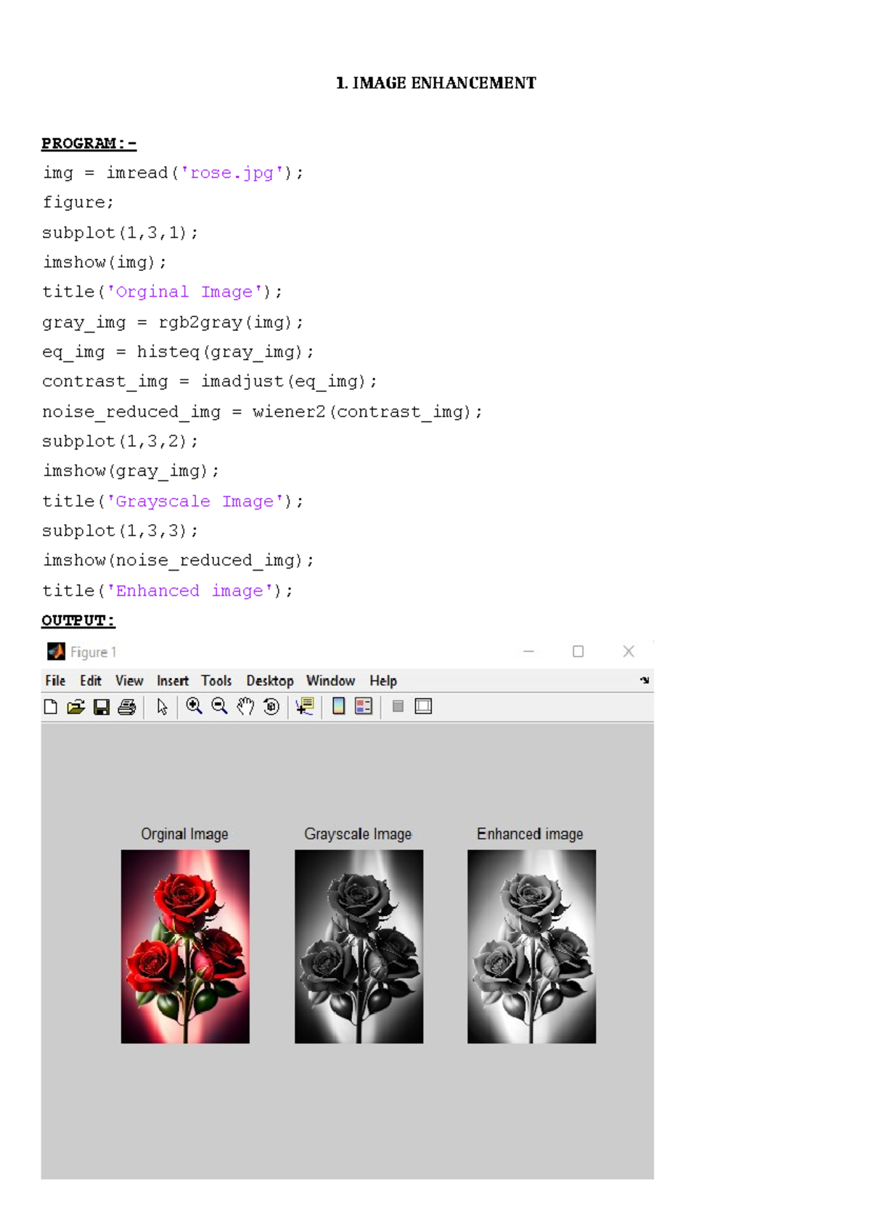Click the Hide Plot Tools icon
Viewport: 871px width, 1231px height.
point(398,706)
